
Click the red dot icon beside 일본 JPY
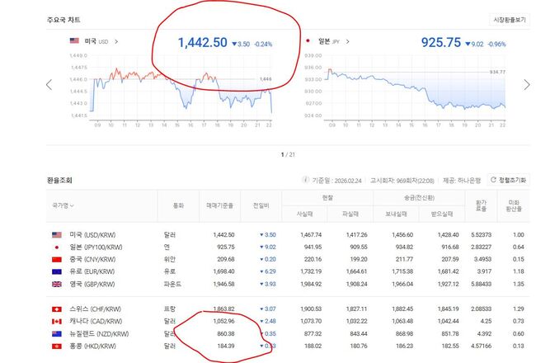(308, 40)
